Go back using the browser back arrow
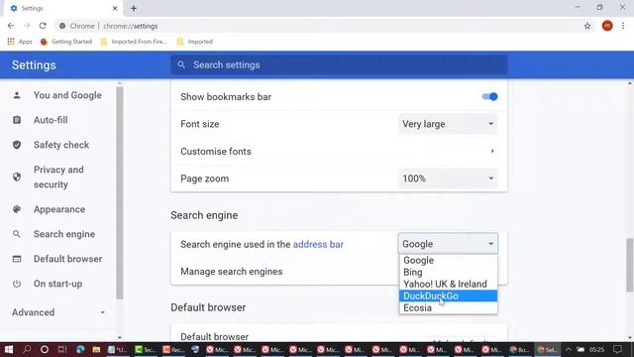Screen dimensions: 634x357 pyautogui.click(x=11, y=26)
